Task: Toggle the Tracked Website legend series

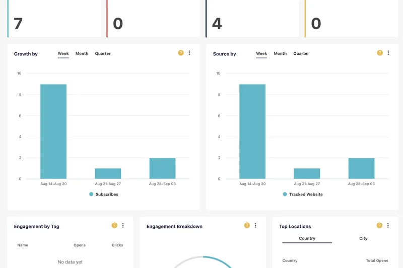Action: (302, 194)
